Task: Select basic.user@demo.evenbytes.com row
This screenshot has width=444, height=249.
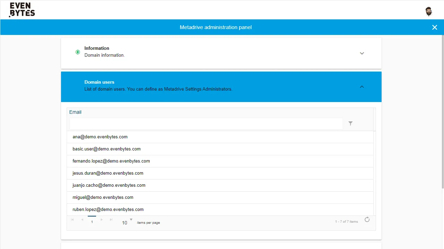Action: [220, 149]
